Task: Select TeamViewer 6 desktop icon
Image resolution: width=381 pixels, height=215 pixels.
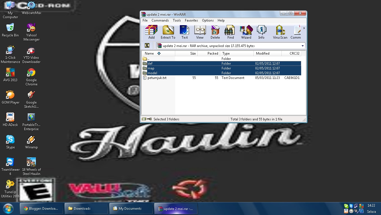Action: click(x=10, y=167)
